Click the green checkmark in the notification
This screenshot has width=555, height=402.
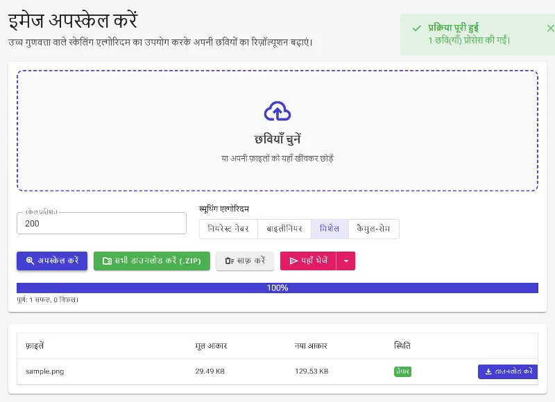pos(417,28)
